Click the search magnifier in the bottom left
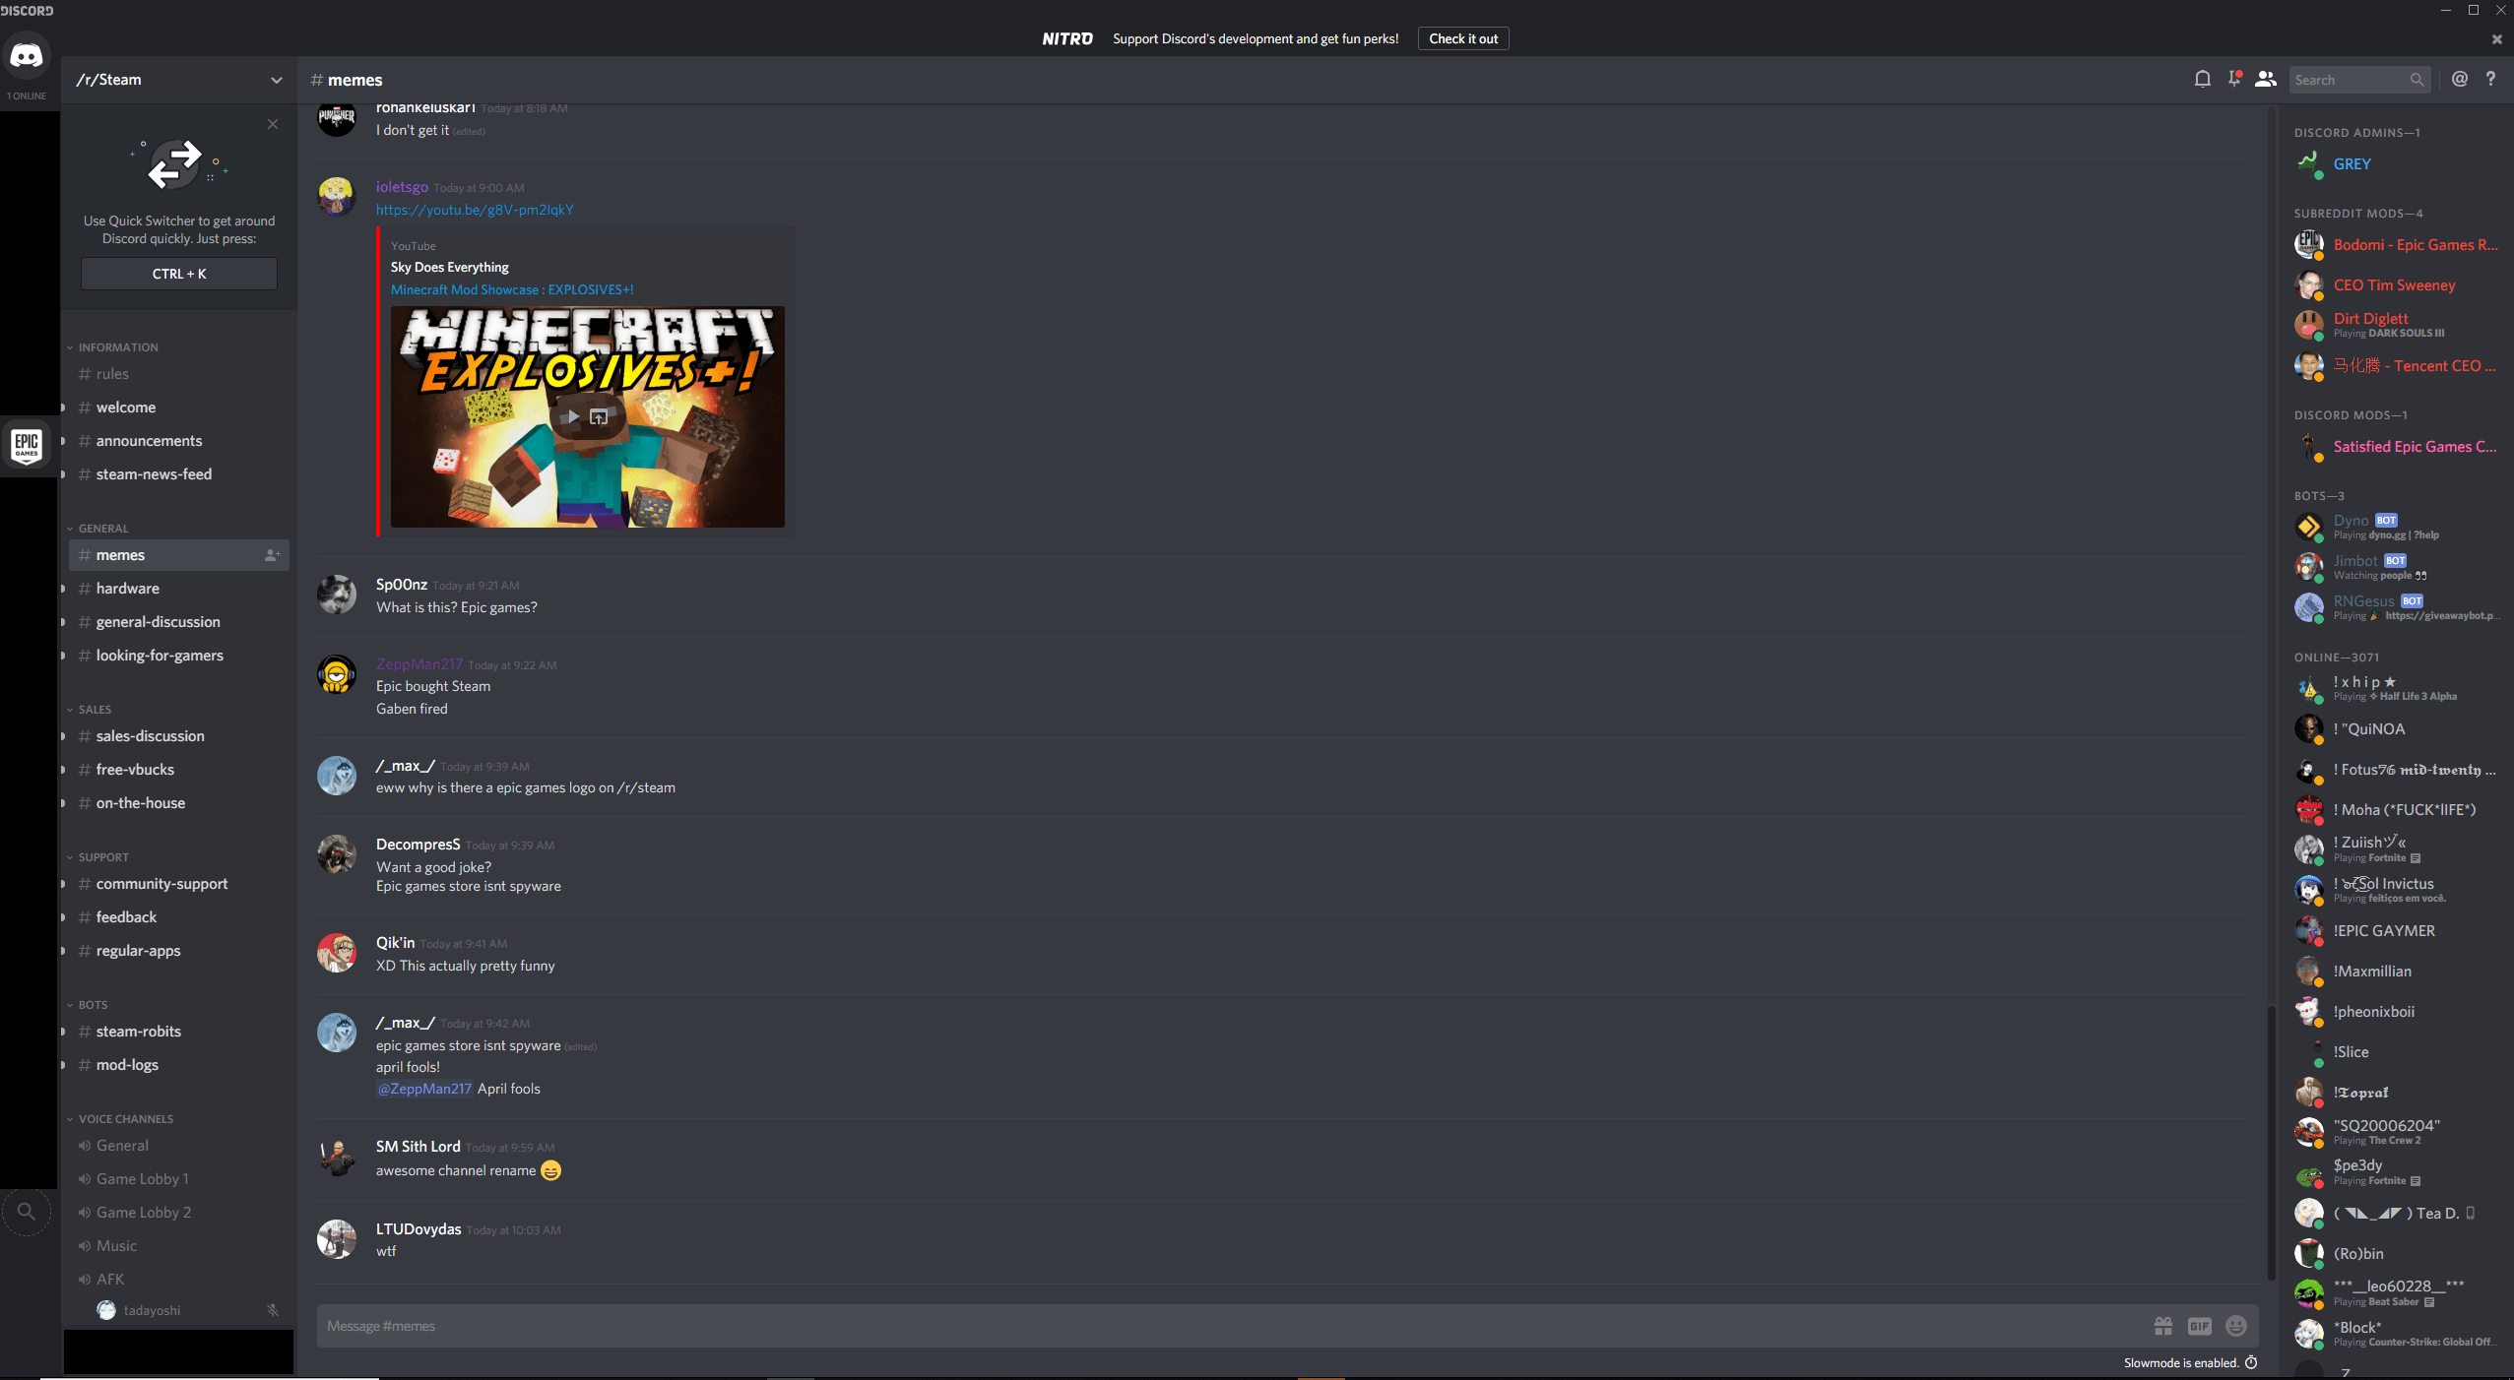This screenshot has width=2514, height=1380. (27, 1213)
